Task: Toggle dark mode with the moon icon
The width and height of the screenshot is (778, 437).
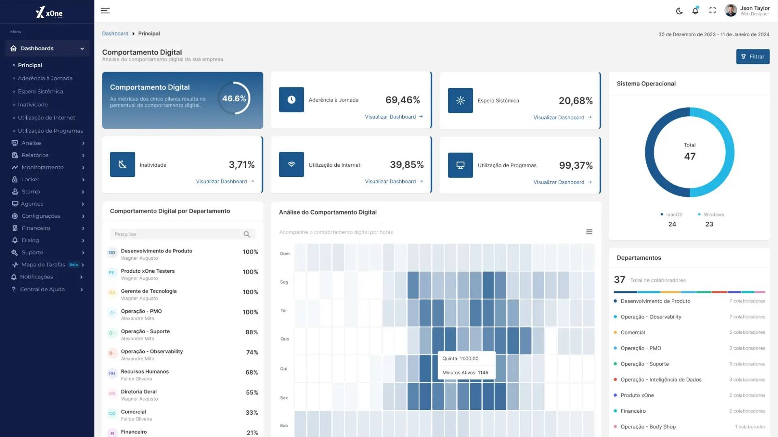Action: click(680, 11)
